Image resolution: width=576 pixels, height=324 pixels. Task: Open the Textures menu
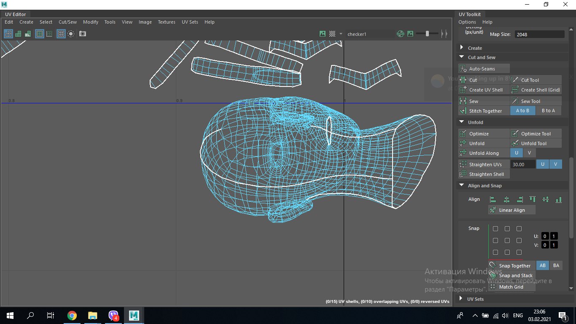coord(167,22)
